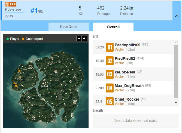Click the Vector (52m) weapon label
Viewport: 182px width, 133px height.
(x=125, y=50)
